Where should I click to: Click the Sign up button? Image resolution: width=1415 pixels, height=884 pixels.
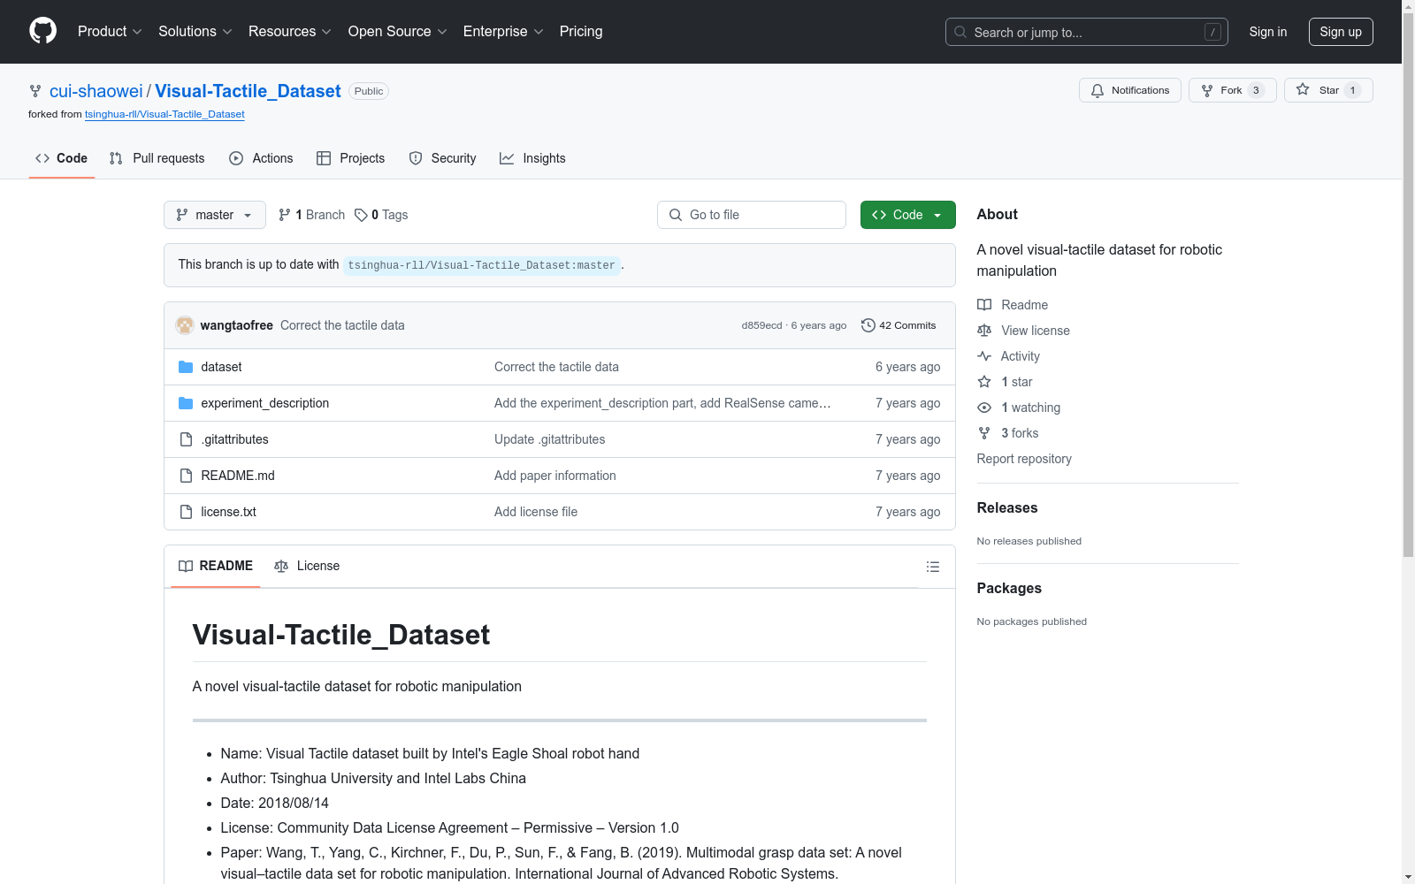pyautogui.click(x=1341, y=32)
